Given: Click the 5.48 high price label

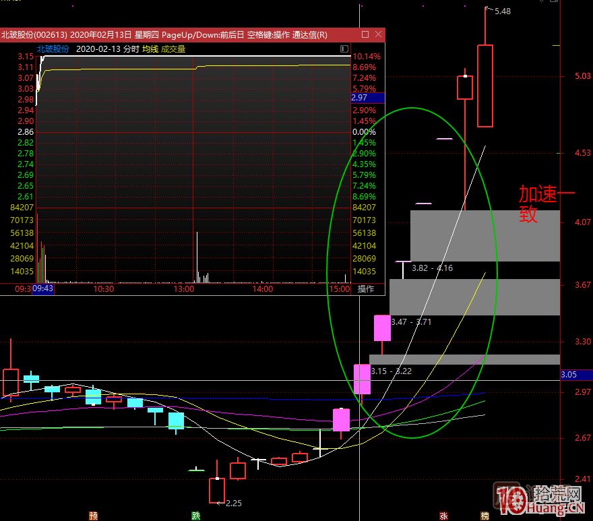Looking at the screenshot, I should point(502,11).
